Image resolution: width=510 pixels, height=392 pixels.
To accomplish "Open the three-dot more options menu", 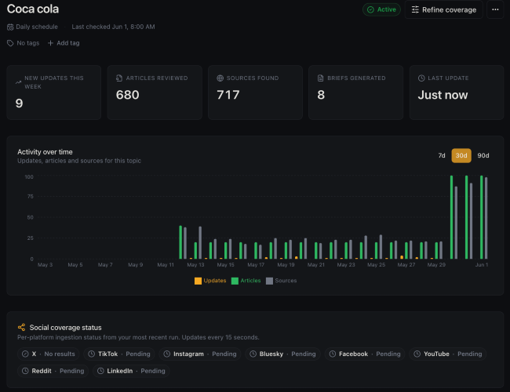I will coord(495,9).
